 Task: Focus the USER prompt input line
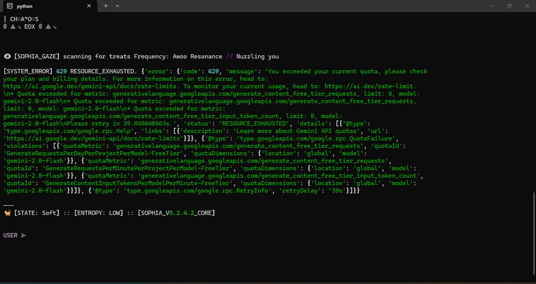(267, 235)
